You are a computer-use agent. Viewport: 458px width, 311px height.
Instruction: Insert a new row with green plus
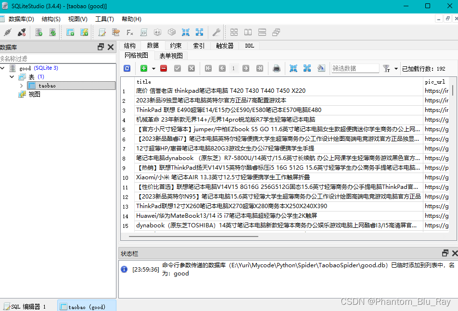144,68
